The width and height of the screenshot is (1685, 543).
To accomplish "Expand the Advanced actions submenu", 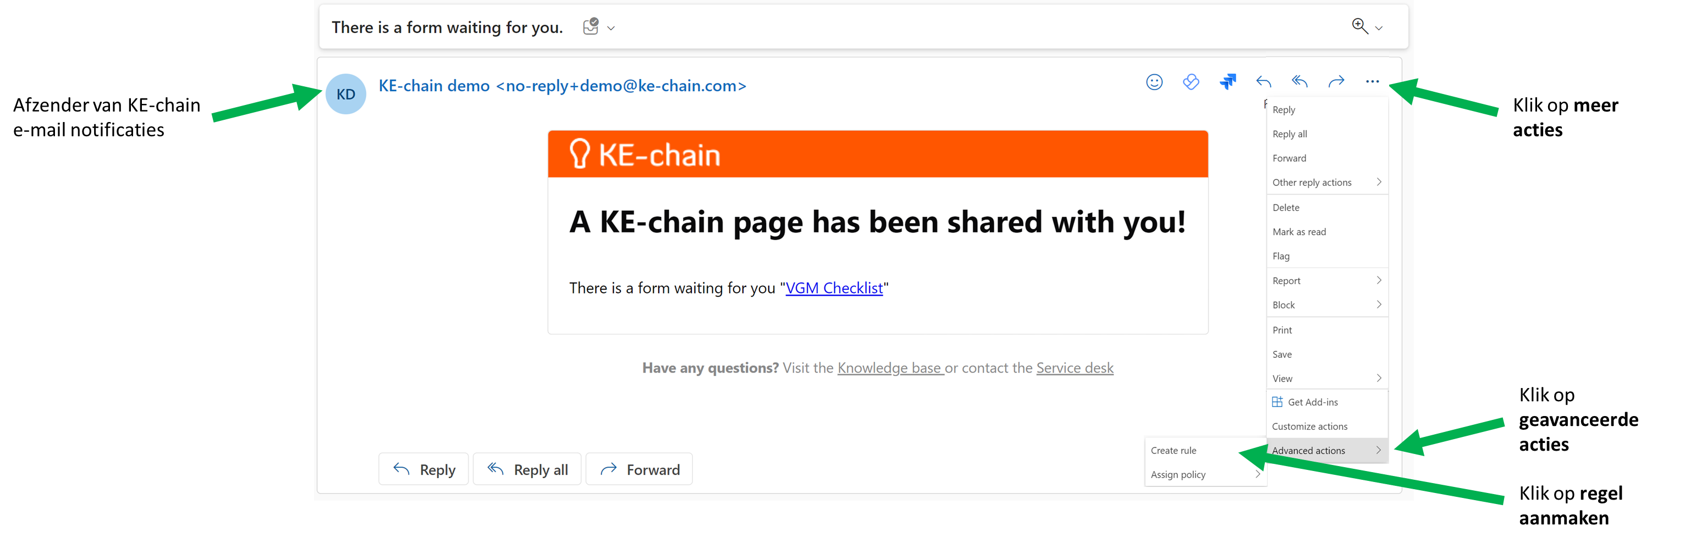I will click(x=1326, y=450).
